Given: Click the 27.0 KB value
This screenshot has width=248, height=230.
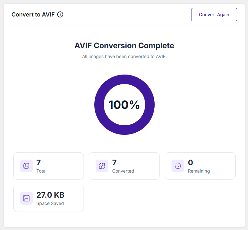Looking at the screenshot, I should pos(50,195).
